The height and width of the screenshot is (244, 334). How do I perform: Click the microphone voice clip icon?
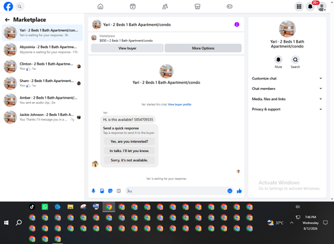[94, 191]
